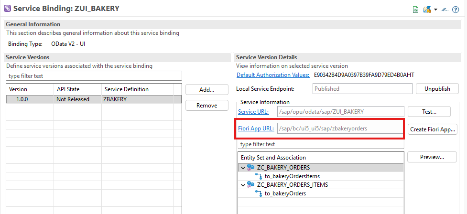The width and height of the screenshot is (467, 214).
Task: Collapse the ZC_BAKERY_ORDERS tree node
Action: (x=243, y=168)
